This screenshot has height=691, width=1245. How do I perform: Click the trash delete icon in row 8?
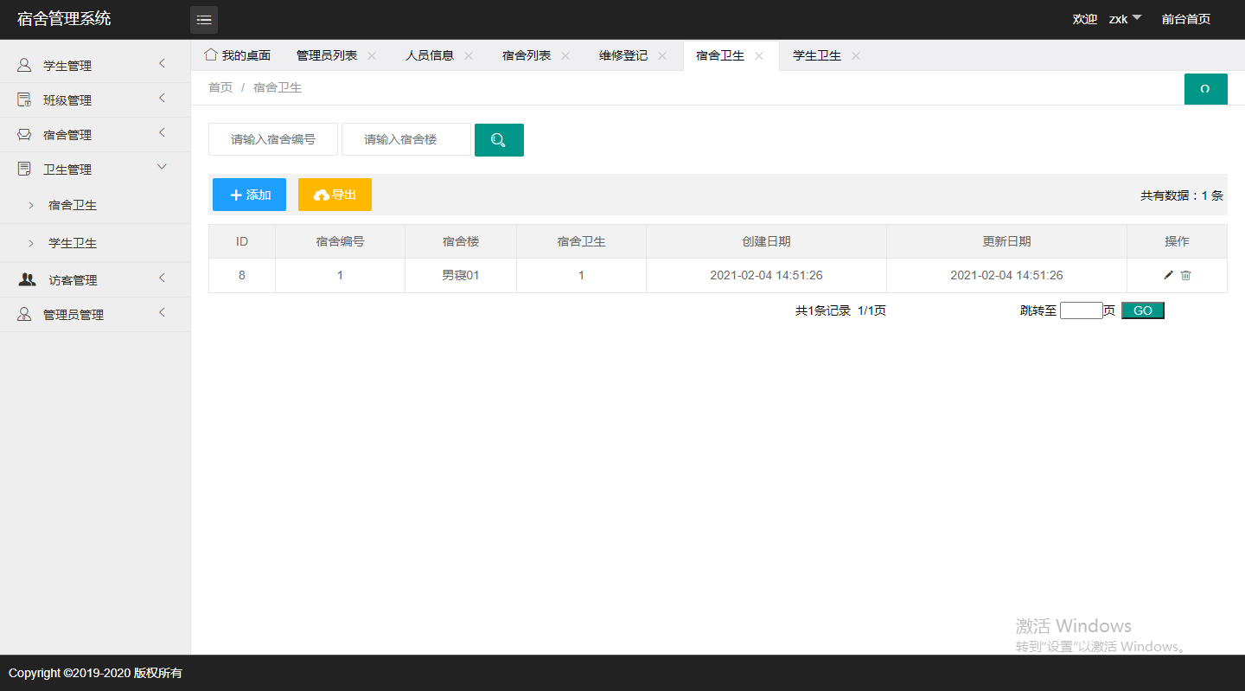pyautogui.click(x=1186, y=275)
